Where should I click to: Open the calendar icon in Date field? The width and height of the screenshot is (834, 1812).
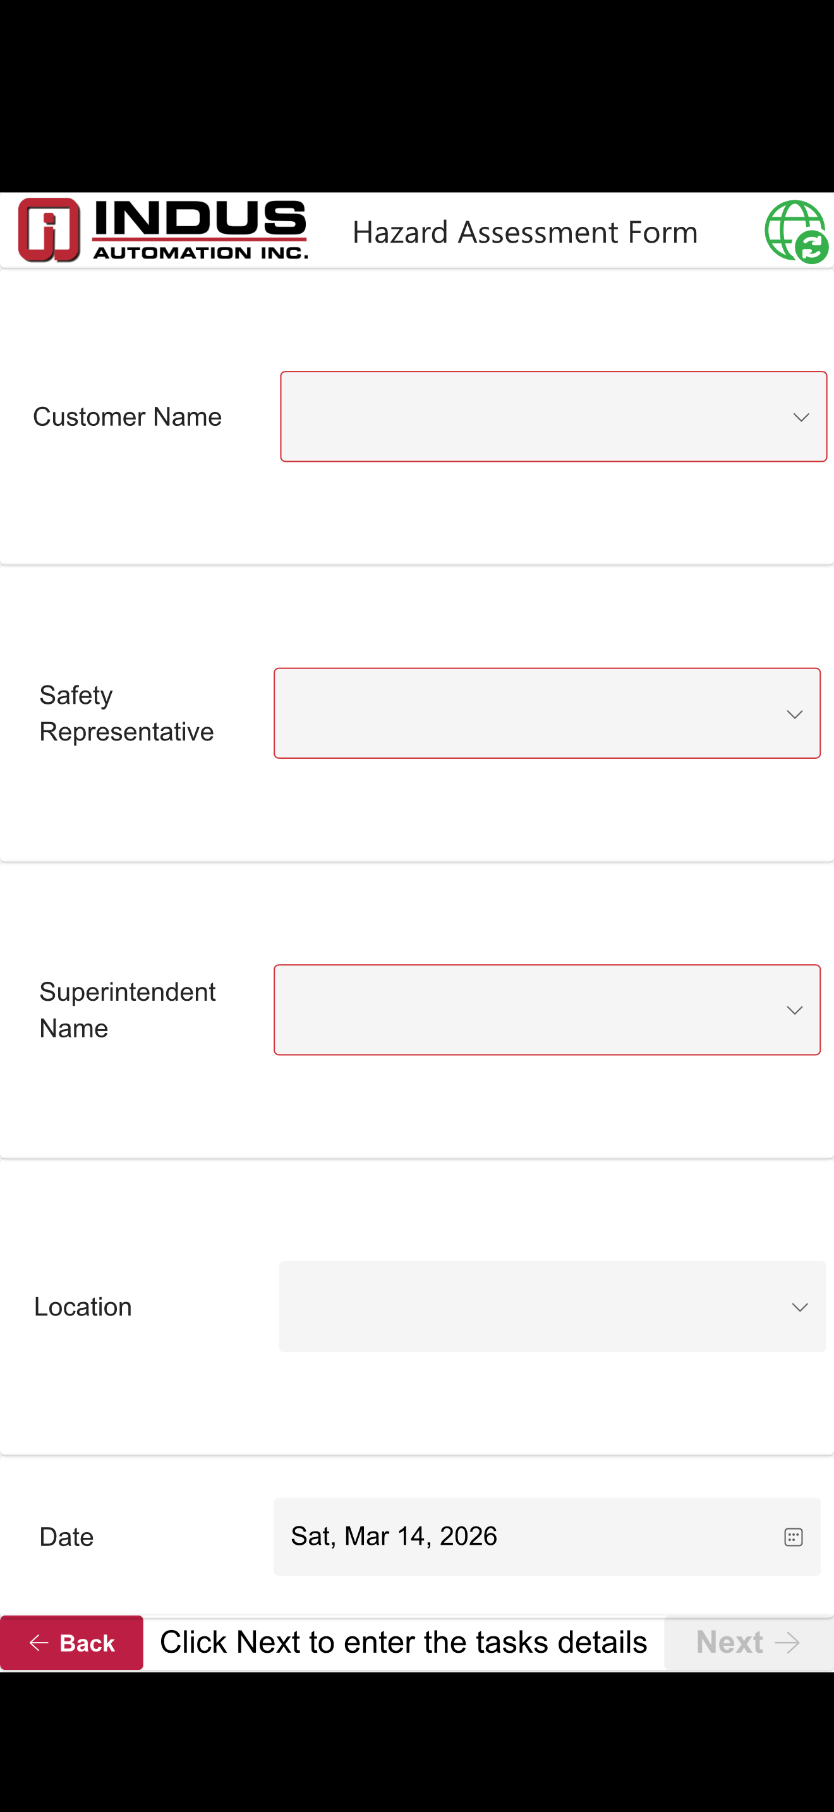pyautogui.click(x=792, y=1537)
